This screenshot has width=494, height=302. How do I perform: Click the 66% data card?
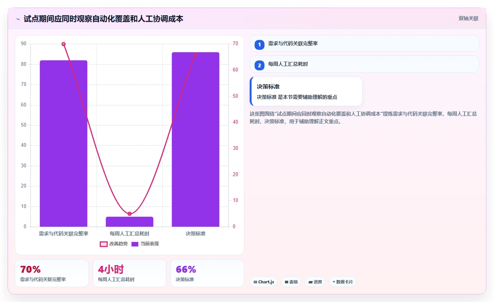pos(207,273)
